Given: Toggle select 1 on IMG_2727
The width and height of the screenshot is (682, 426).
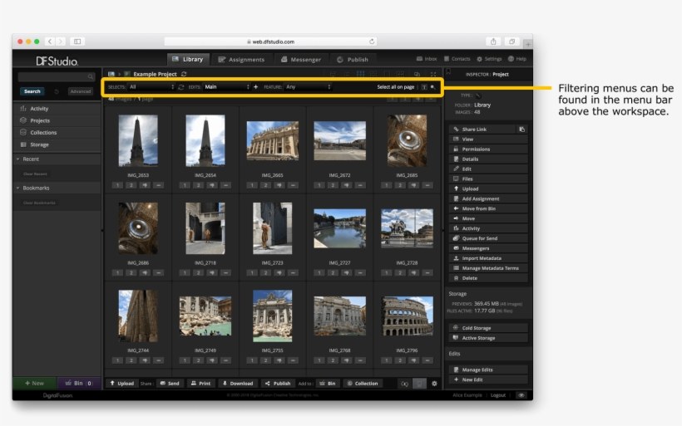Looking at the screenshot, I should 319,273.
